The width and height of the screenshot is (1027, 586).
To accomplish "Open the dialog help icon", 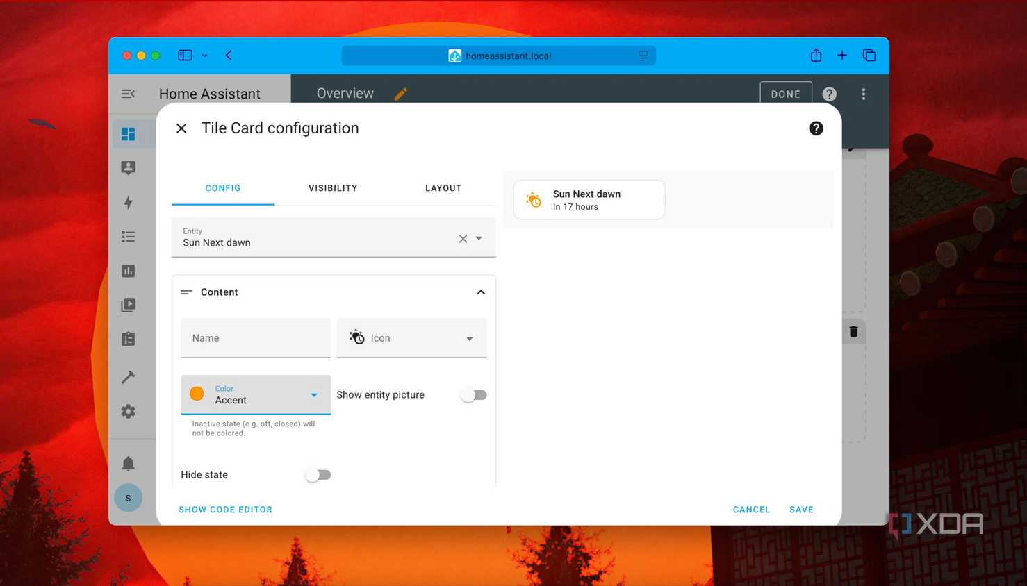I will coord(816,128).
